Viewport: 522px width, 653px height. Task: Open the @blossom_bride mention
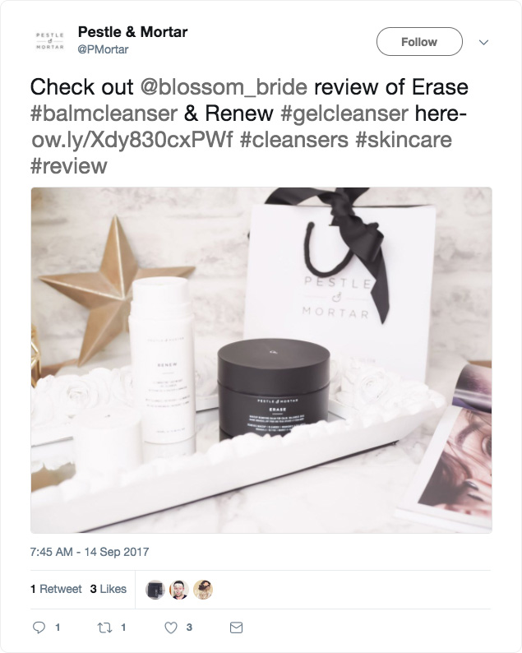pos(224,87)
